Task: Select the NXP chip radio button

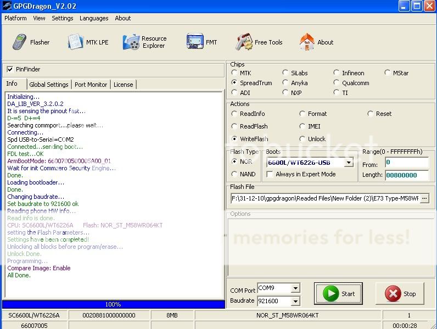Action: (285, 93)
